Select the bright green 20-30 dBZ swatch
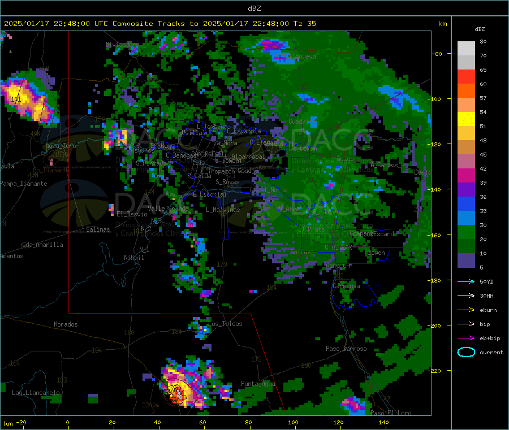This screenshot has width=509, height=430. pyautogui.click(x=466, y=232)
